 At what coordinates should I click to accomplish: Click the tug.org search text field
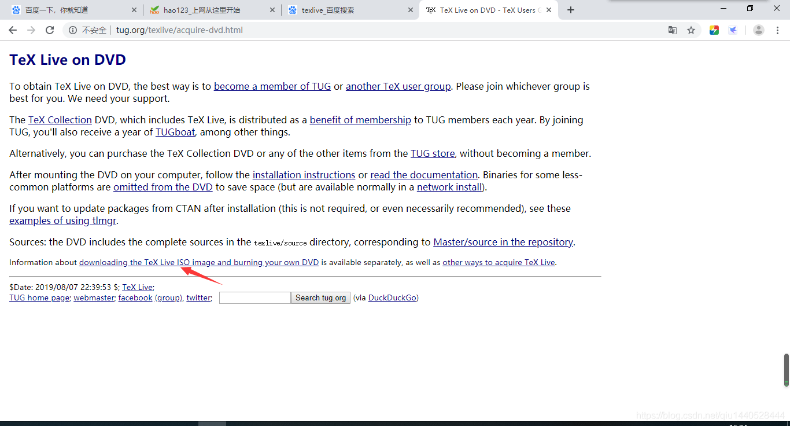(x=255, y=298)
